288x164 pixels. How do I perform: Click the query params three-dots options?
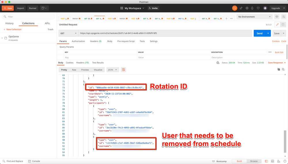point(270,52)
